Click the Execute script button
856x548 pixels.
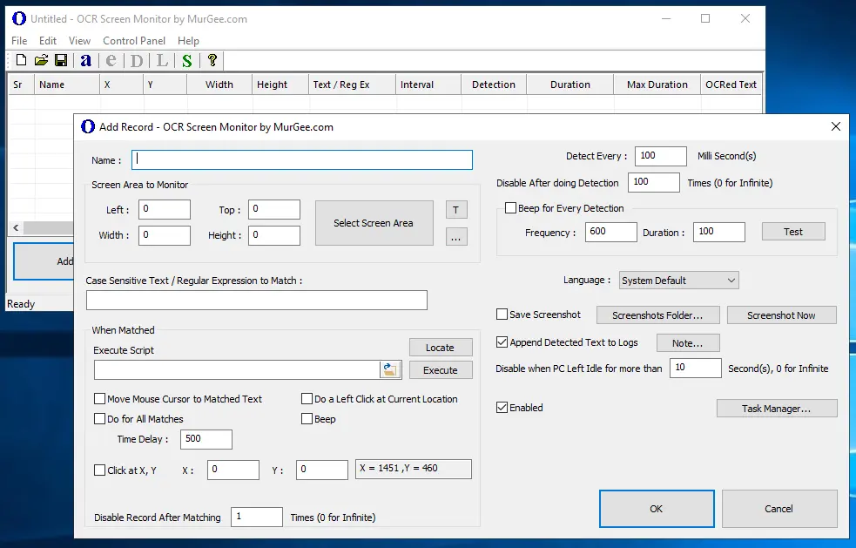click(x=440, y=370)
